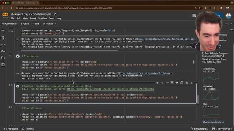Add a new Code cell

click(x=24, y=24)
